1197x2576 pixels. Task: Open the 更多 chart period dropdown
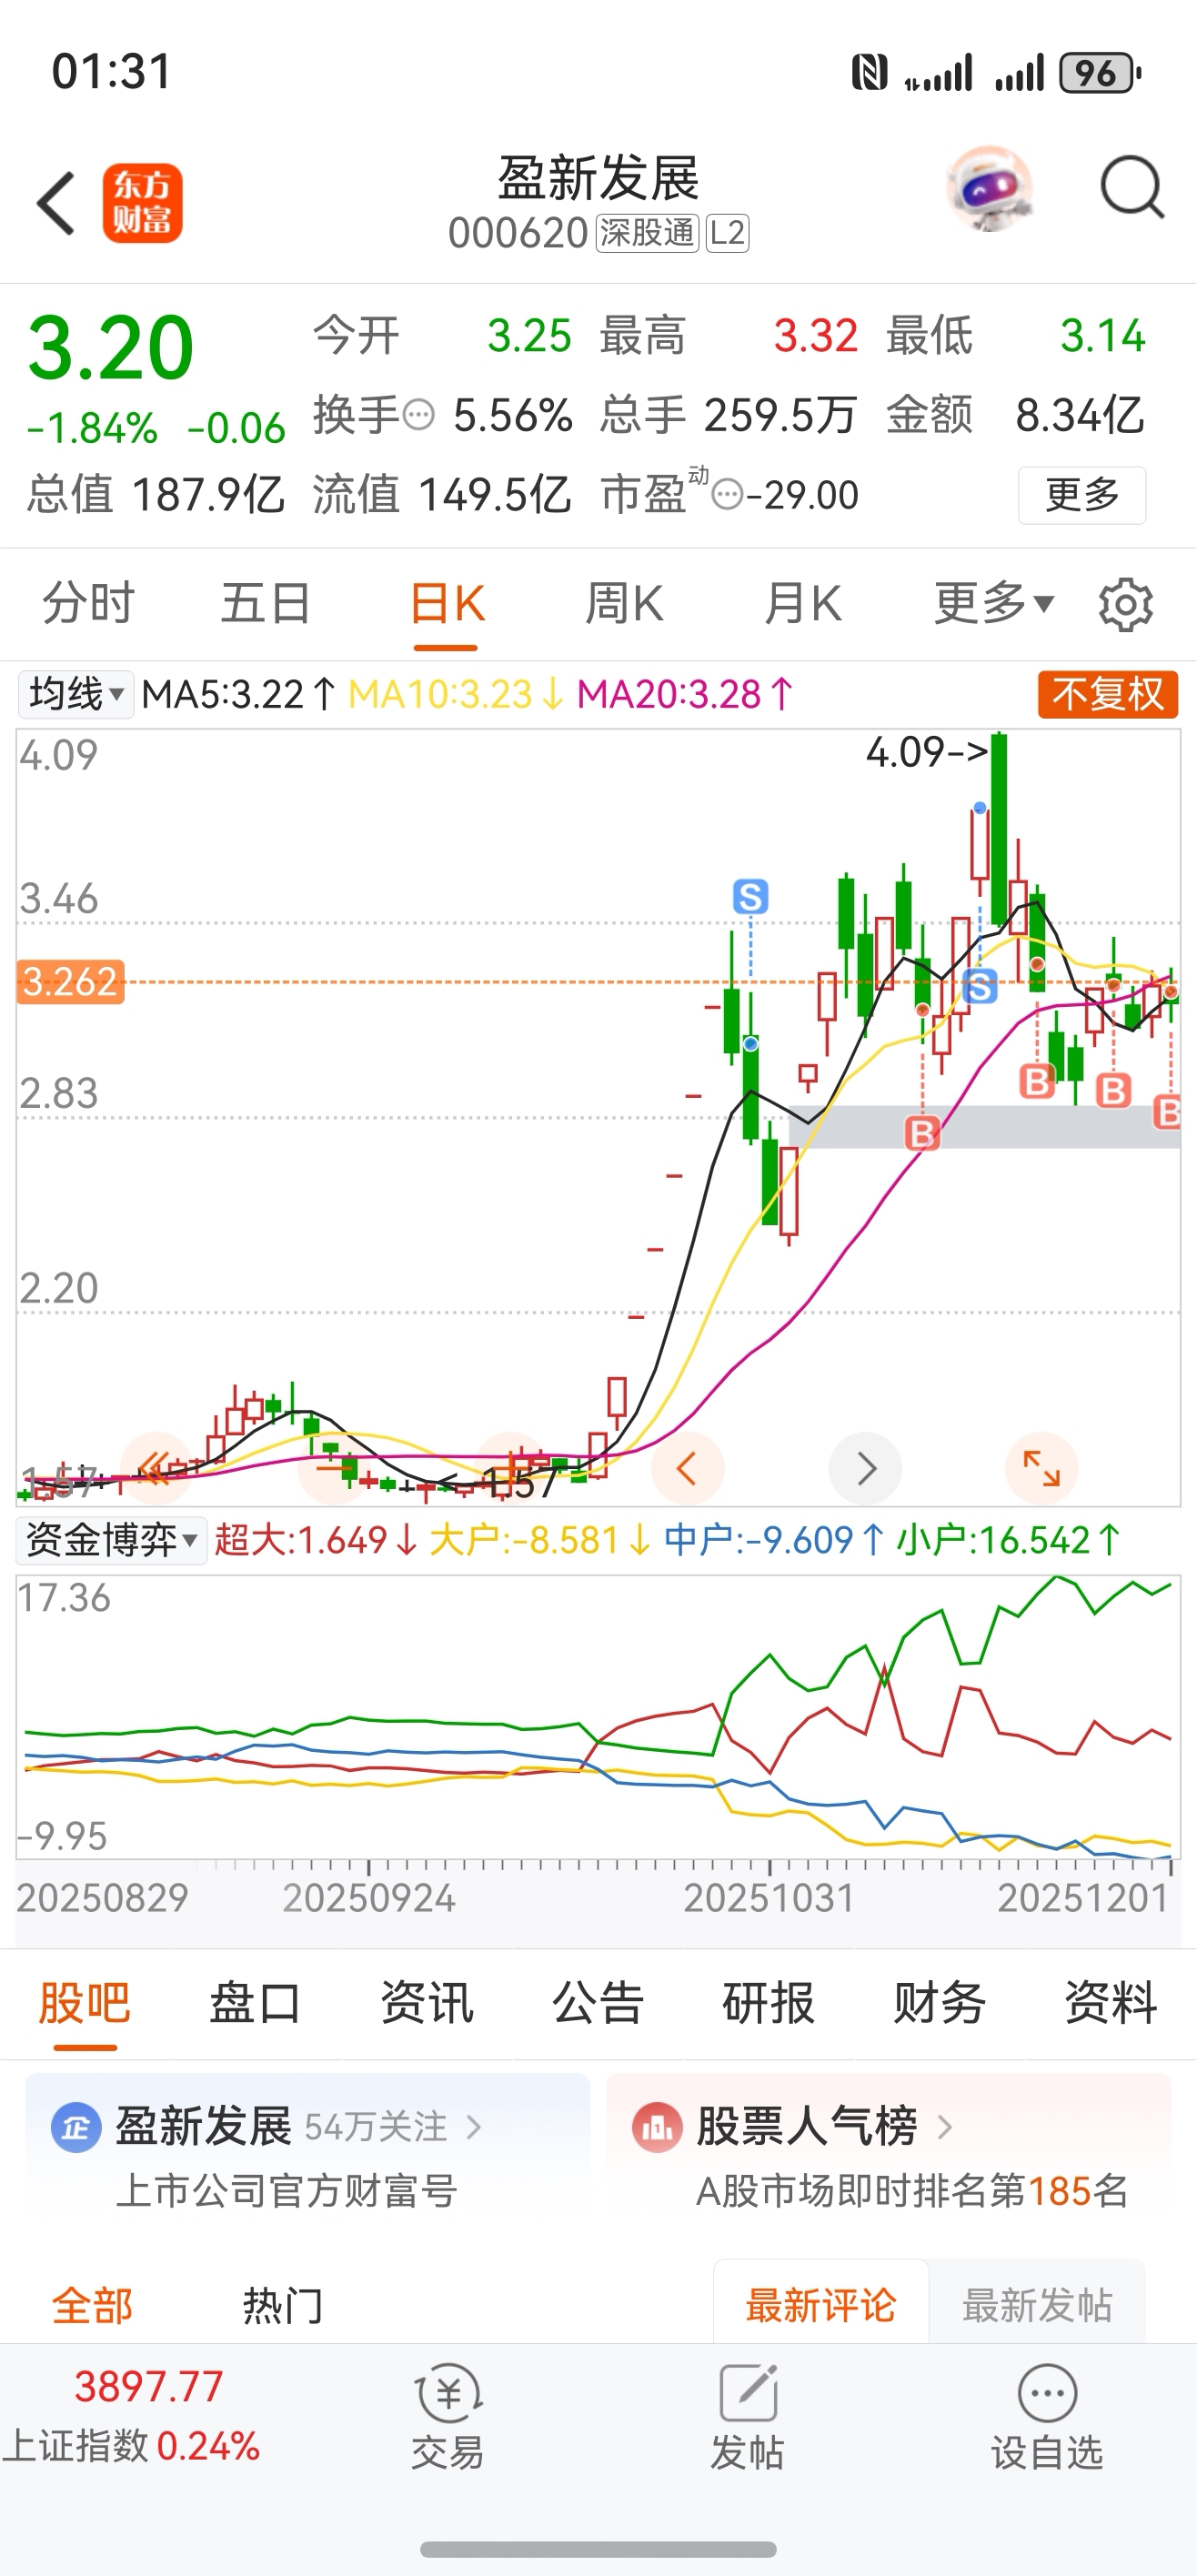pyautogui.click(x=994, y=604)
